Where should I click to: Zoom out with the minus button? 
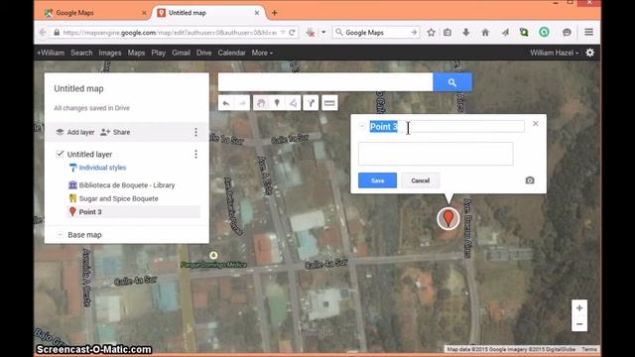(579, 324)
